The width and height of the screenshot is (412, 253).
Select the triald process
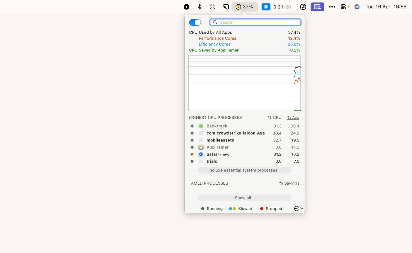244,161
